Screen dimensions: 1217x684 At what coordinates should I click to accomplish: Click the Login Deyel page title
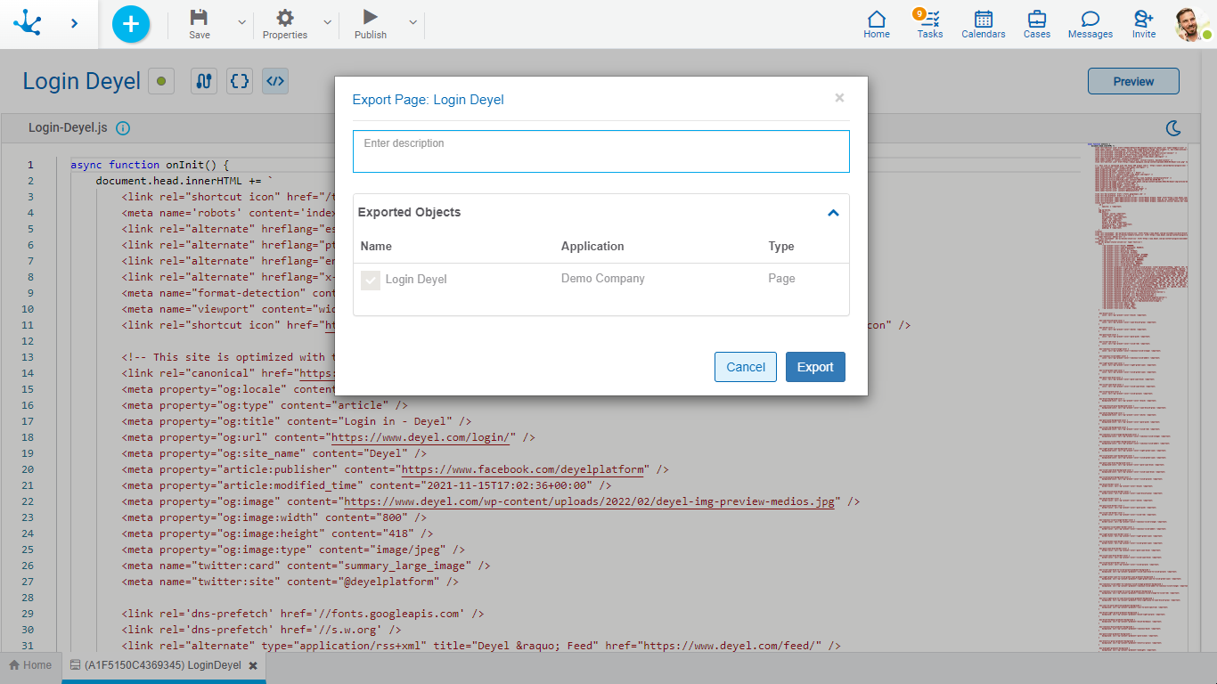click(x=82, y=81)
